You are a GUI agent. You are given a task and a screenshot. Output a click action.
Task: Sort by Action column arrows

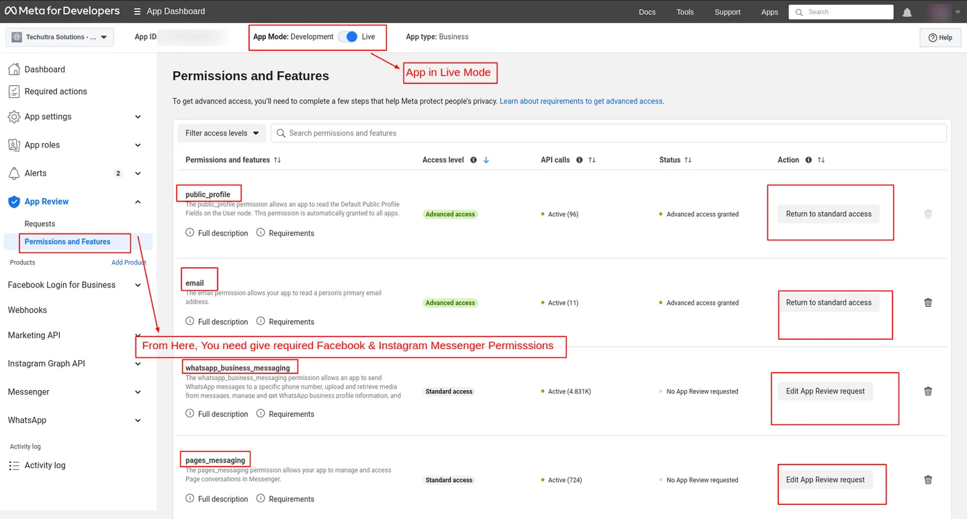click(x=821, y=160)
